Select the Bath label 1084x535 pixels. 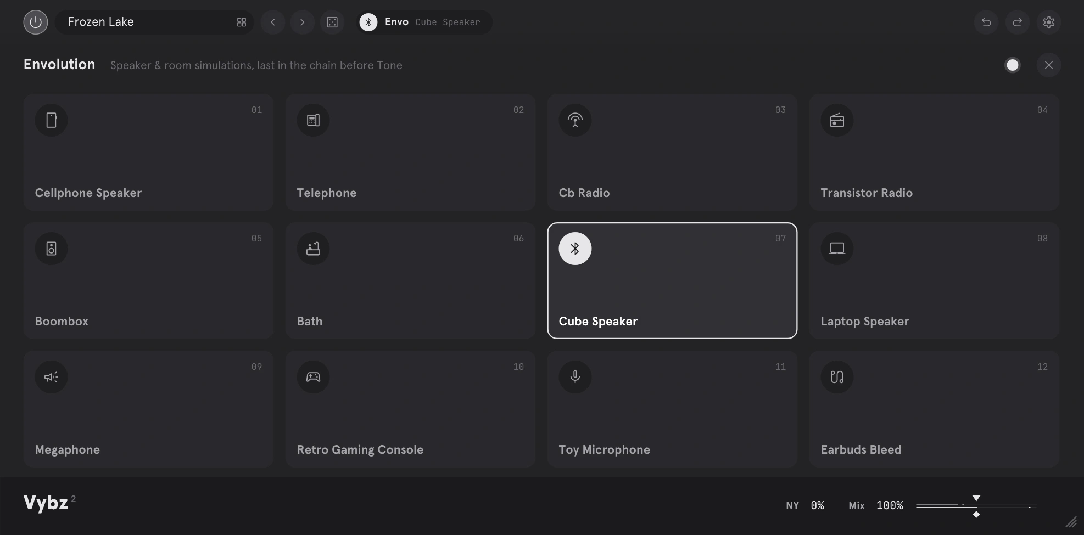tap(310, 322)
